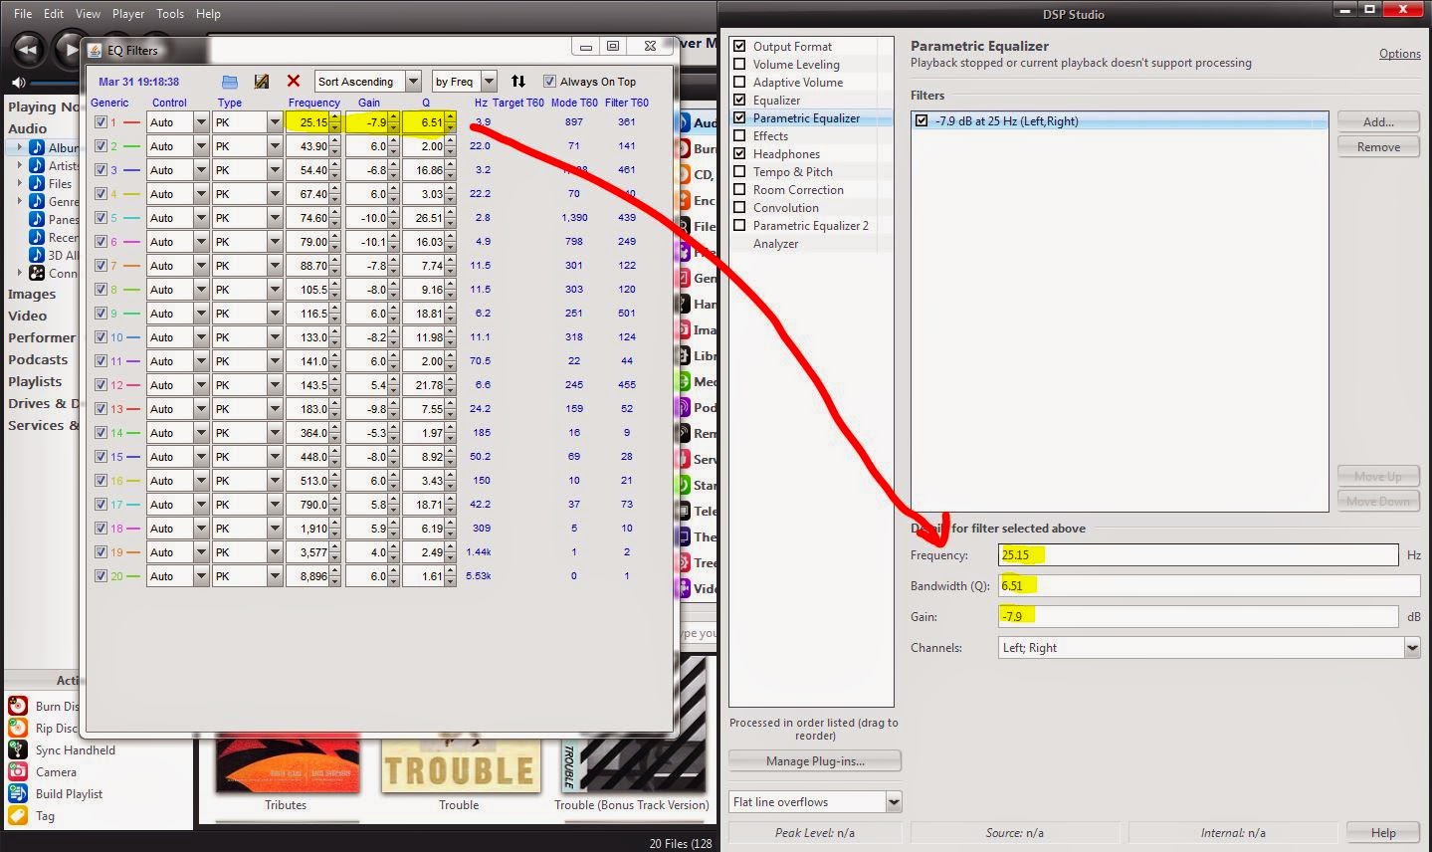Increase the Q stepper of filter 4
The image size is (1432, 852).
click(451, 189)
